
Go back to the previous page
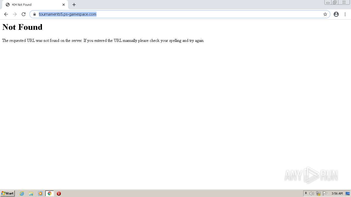pyautogui.click(x=6, y=14)
